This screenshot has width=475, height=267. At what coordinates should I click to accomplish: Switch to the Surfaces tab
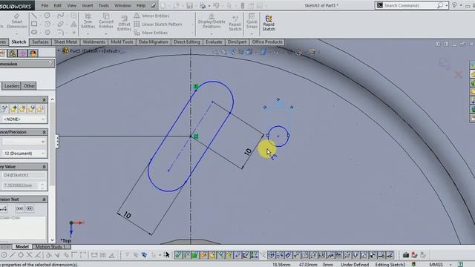point(40,42)
